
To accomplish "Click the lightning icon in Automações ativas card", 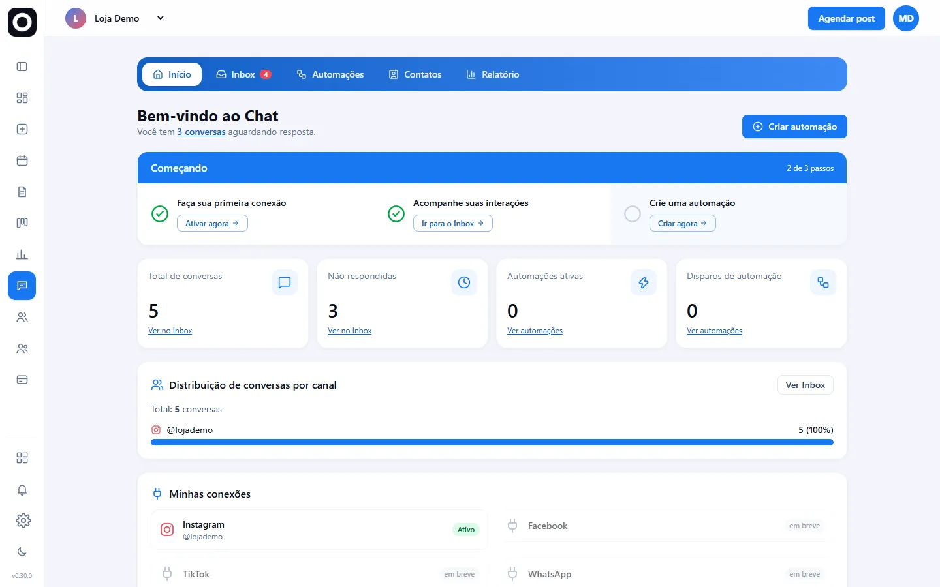I will pos(644,282).
